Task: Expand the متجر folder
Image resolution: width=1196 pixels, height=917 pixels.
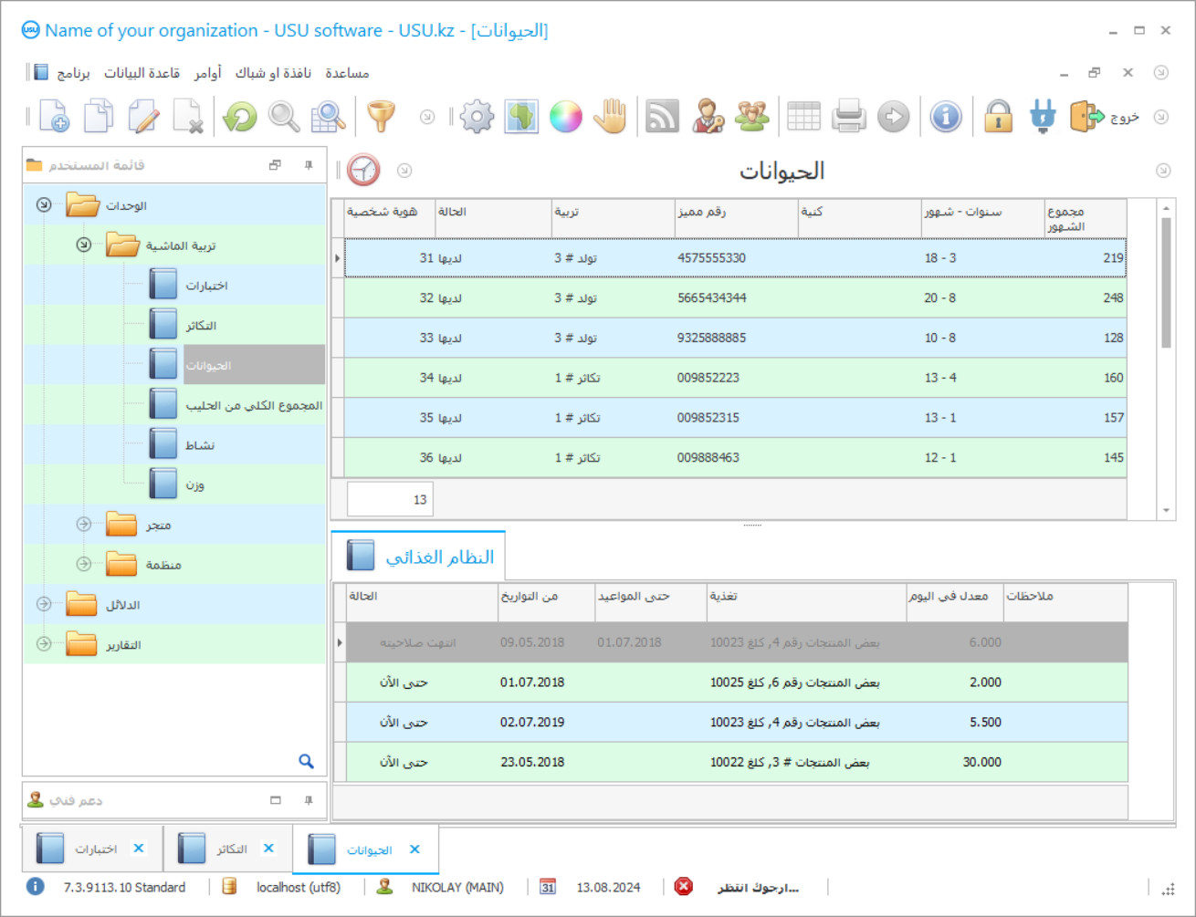Action: coord(84,525)
